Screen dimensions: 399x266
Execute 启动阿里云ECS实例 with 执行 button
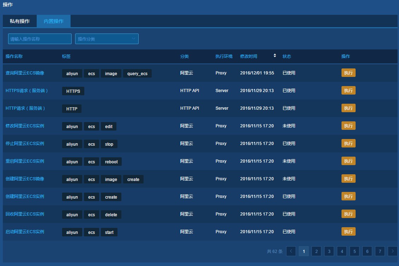pyautogui.click(x=348, y=232)
